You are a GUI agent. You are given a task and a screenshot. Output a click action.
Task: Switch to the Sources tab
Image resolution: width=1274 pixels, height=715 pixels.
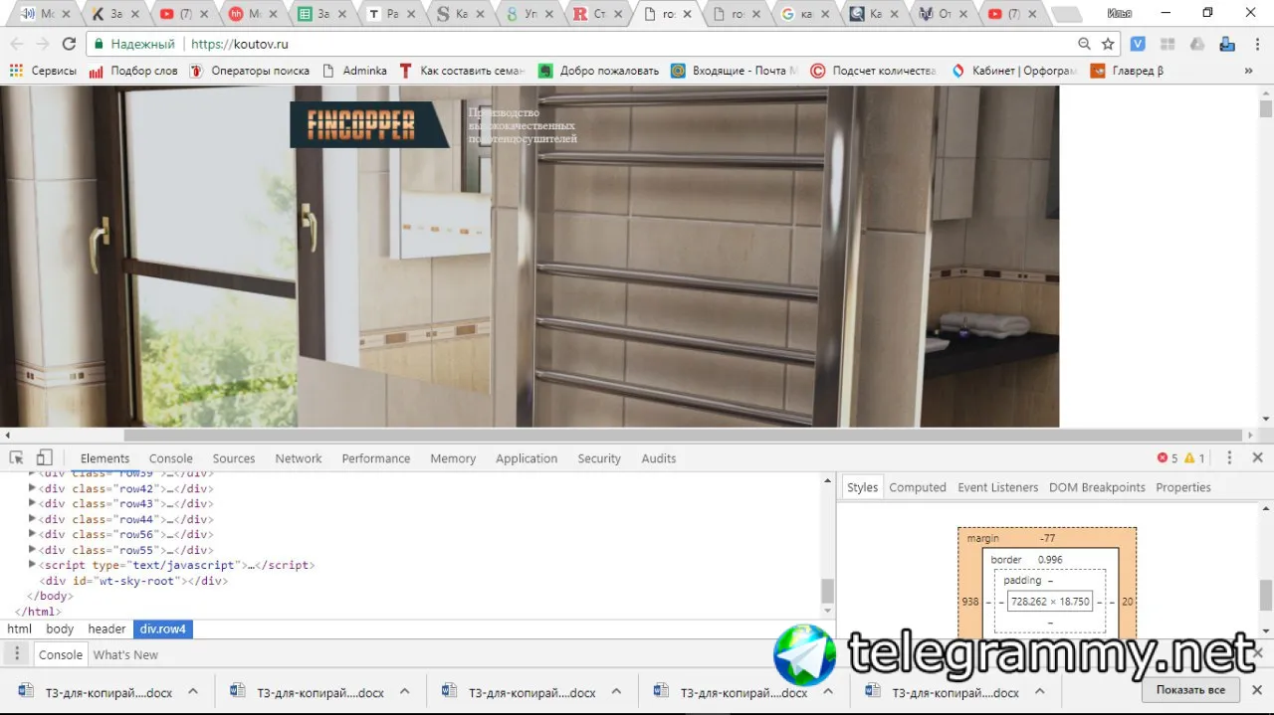point(234,458)
